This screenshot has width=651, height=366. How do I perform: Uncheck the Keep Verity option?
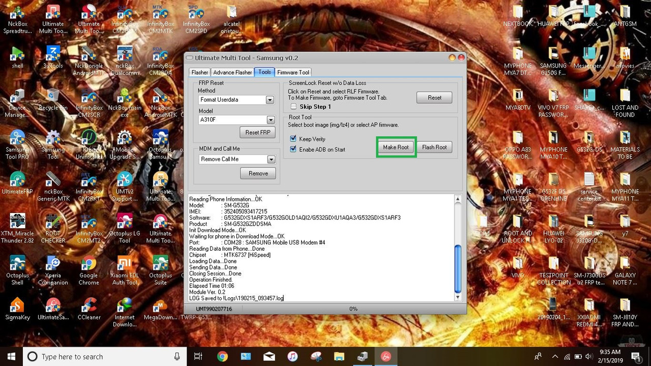293,139
